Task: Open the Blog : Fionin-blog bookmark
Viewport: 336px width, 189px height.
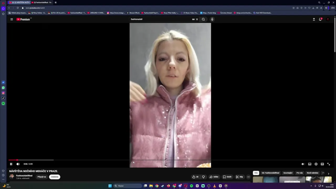Action: (208, 13)
